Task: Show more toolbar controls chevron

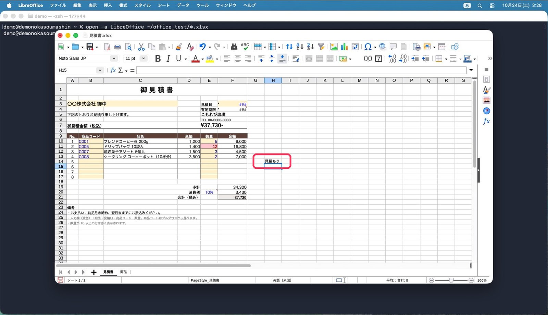Action: (x=490, y=59)
